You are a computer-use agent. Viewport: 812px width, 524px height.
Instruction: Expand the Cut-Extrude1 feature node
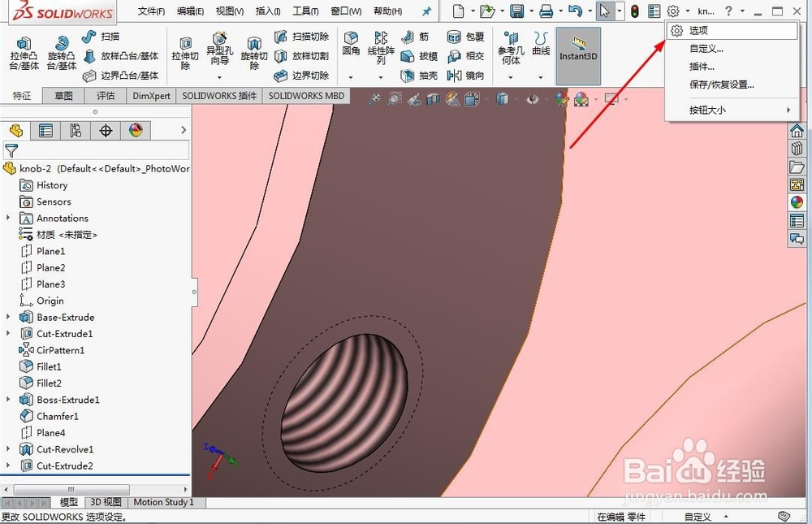pyautogui.click(x=8, y=333)
